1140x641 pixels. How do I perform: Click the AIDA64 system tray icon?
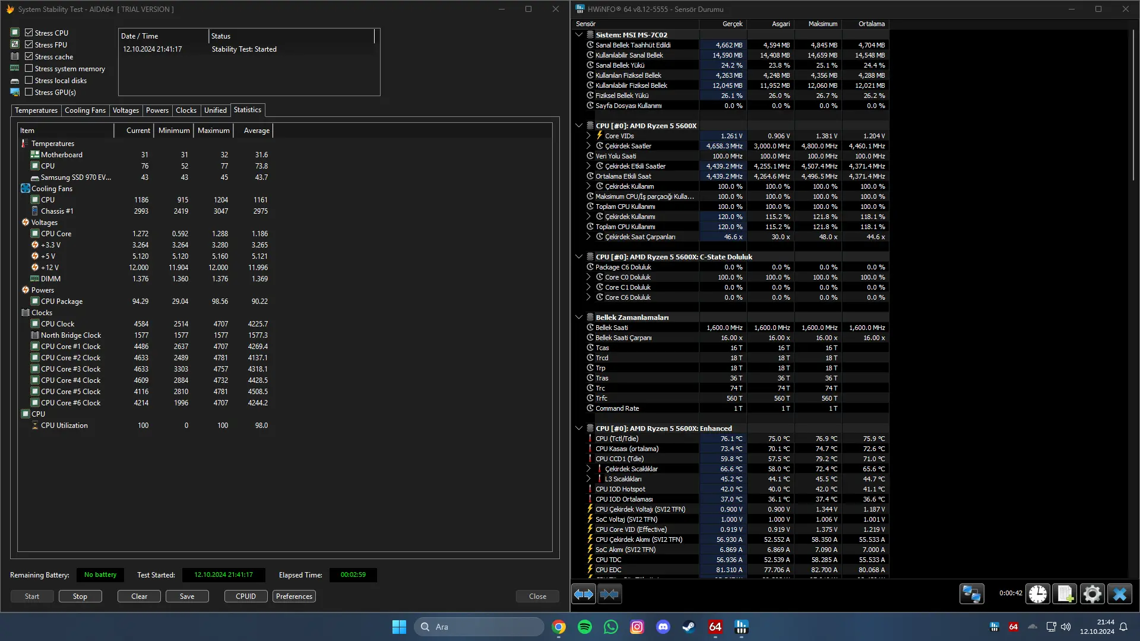1014,627
